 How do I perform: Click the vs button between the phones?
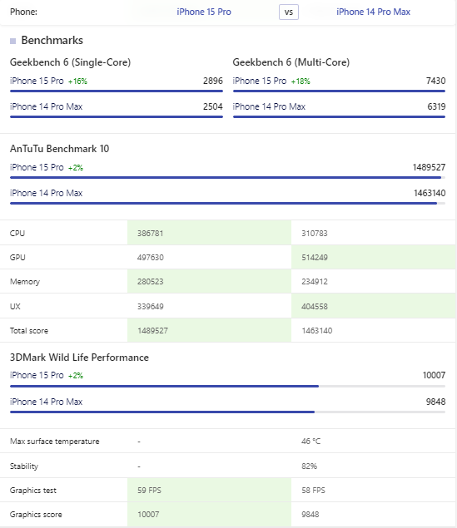click(289, 12)
